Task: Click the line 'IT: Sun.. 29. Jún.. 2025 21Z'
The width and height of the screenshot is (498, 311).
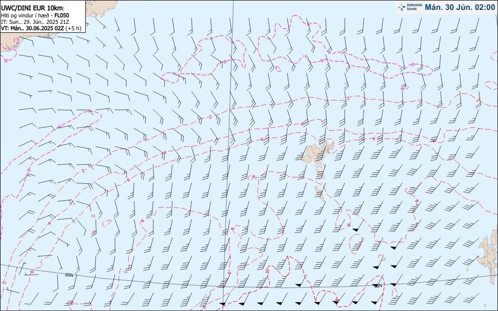Action: coord(35,22)
